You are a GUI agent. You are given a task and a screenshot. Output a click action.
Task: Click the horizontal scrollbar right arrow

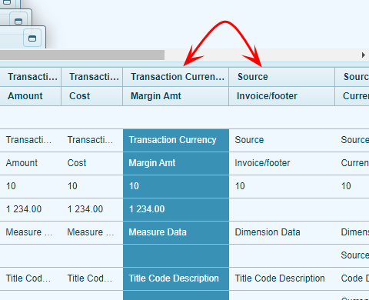coord(363,55)
